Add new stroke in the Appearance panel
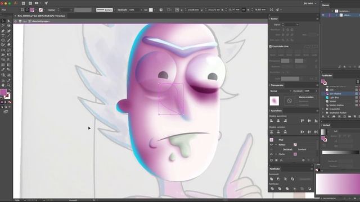The height and width of the screenshot is (202, 360). 271,160
